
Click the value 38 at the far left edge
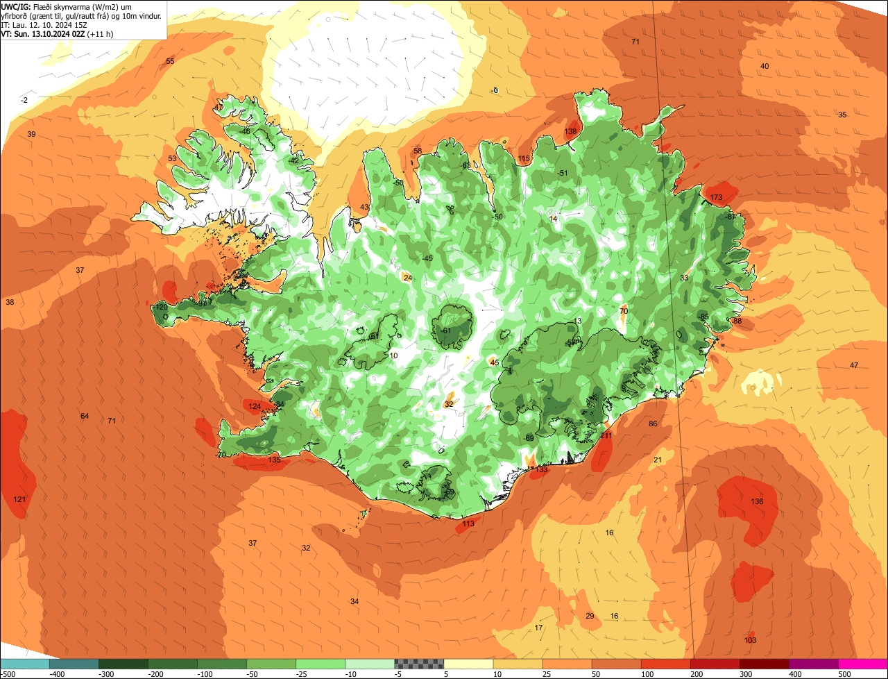click(x=10, y=302)
